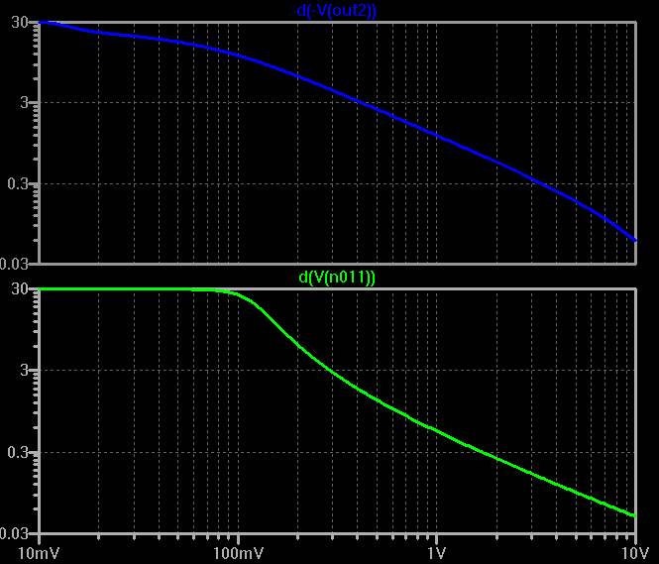
Task: Click the 0.3 label on lower plot y-axis
Action: pyautogui.click(x=18, y=452)
